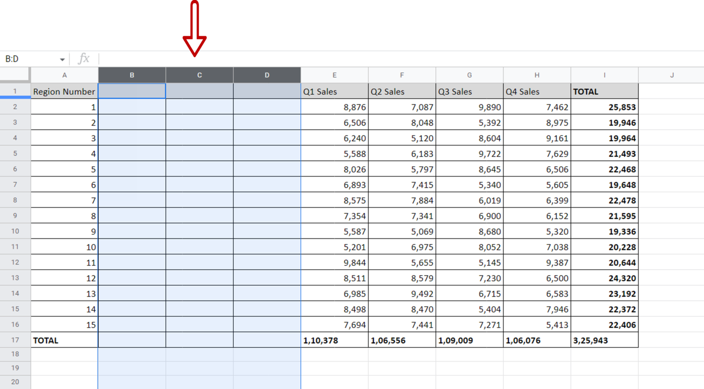Select column J by its header
This screenshot has height=389, width=704.
click(x=671, y=74)
